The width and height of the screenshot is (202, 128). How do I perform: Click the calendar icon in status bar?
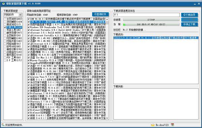pyautogui.click(x=173, y=125)
